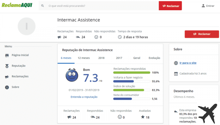Click the 'Últimos 6 meses.' text

pos(184,97)
